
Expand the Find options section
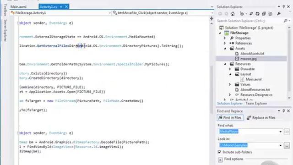(220, 159)
